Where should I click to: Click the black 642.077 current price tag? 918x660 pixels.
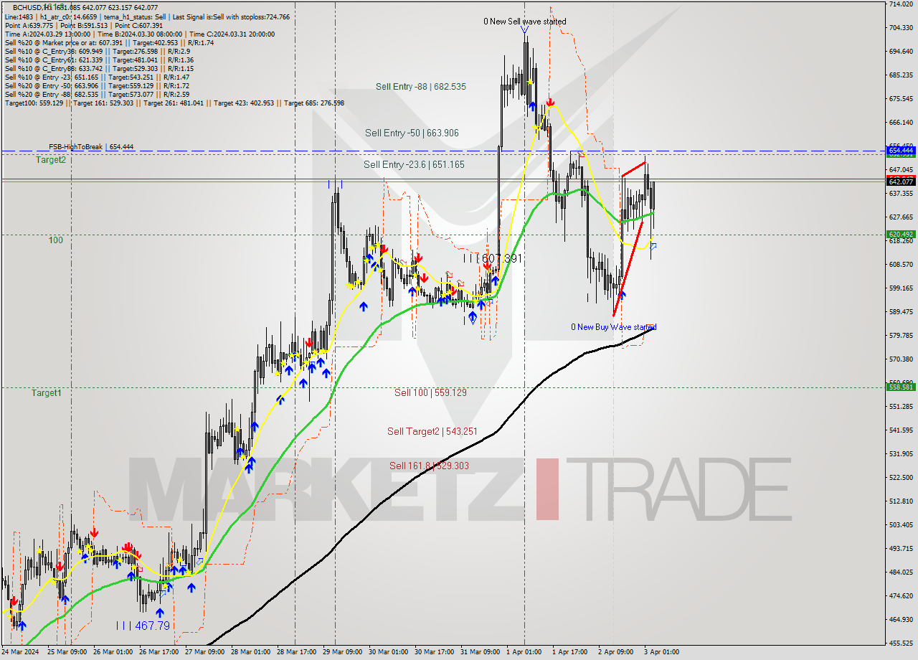click(x=901, y=181)
